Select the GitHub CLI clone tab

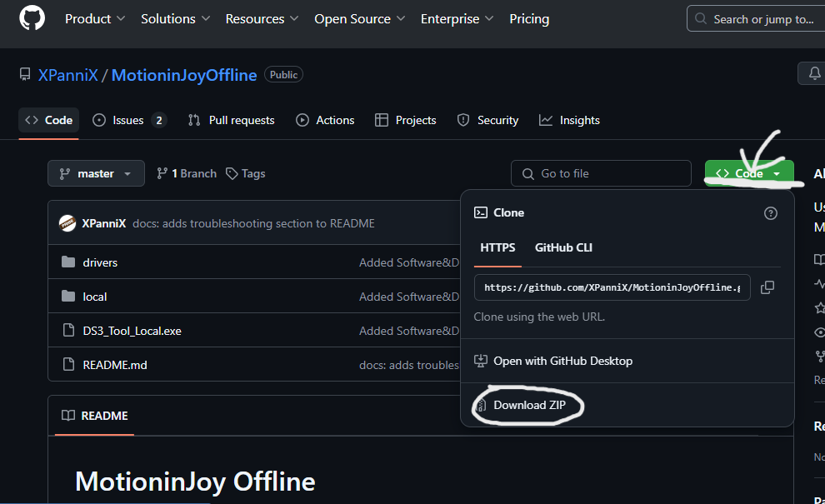pos(563,247)
